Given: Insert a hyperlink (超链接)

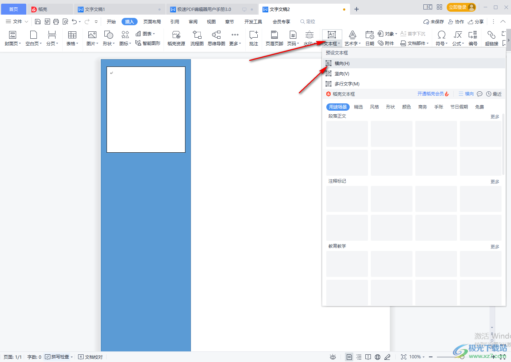Looking at the screenshot, I should pos(492,38).
